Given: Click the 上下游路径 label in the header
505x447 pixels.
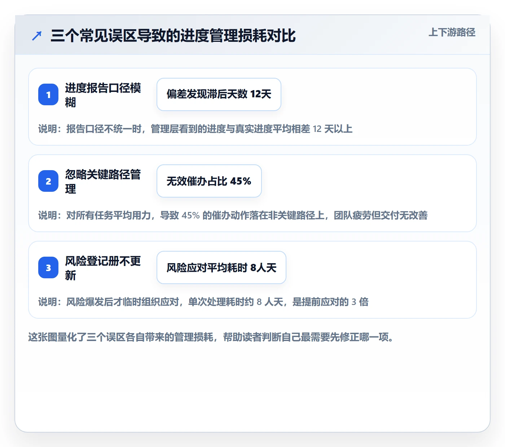Looking at the screenshot, I should pos(452,32).
